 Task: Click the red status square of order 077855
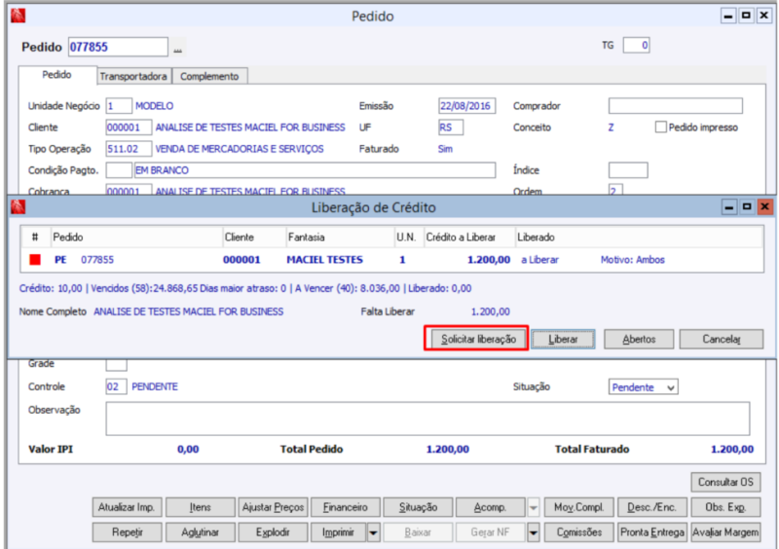(35, 259)
